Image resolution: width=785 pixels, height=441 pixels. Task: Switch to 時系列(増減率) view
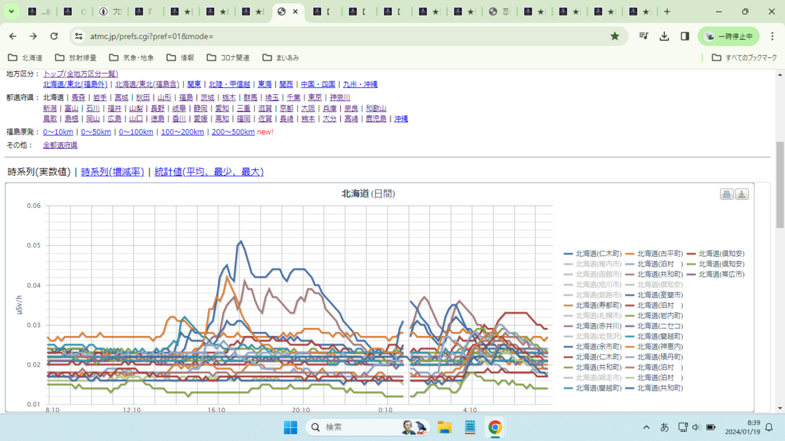[113, 172]
